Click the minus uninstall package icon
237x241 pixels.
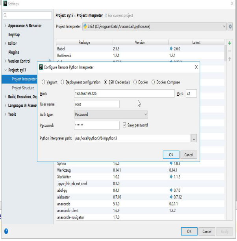(230, 51)
